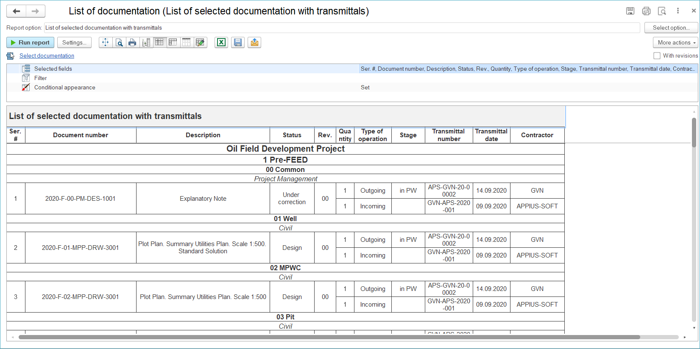Screen dimensions: 700x349
Task: Click the print preview magnifier icon
Action: coord(119,42)
